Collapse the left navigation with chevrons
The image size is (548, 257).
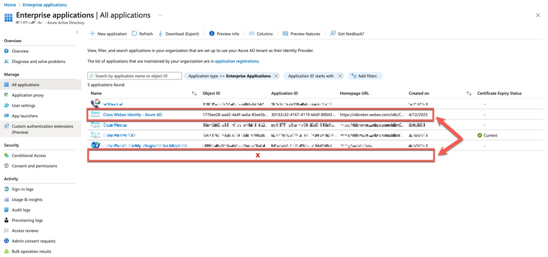click(x=77, y=32)
